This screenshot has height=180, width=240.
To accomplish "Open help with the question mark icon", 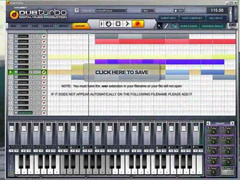I will [x=77, y=10].
